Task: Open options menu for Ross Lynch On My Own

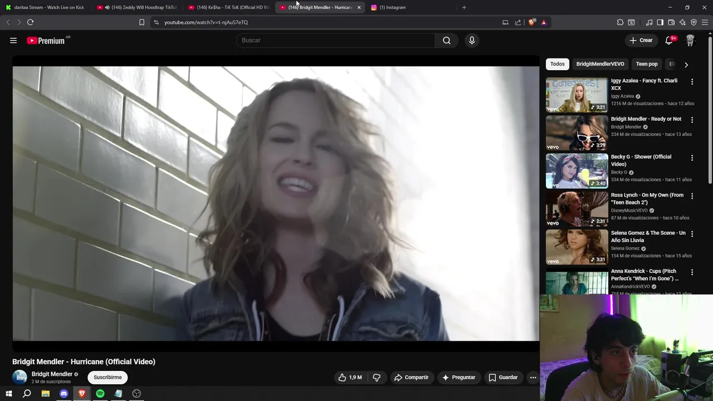Action: pyautogui.click(x=692, y=196)
